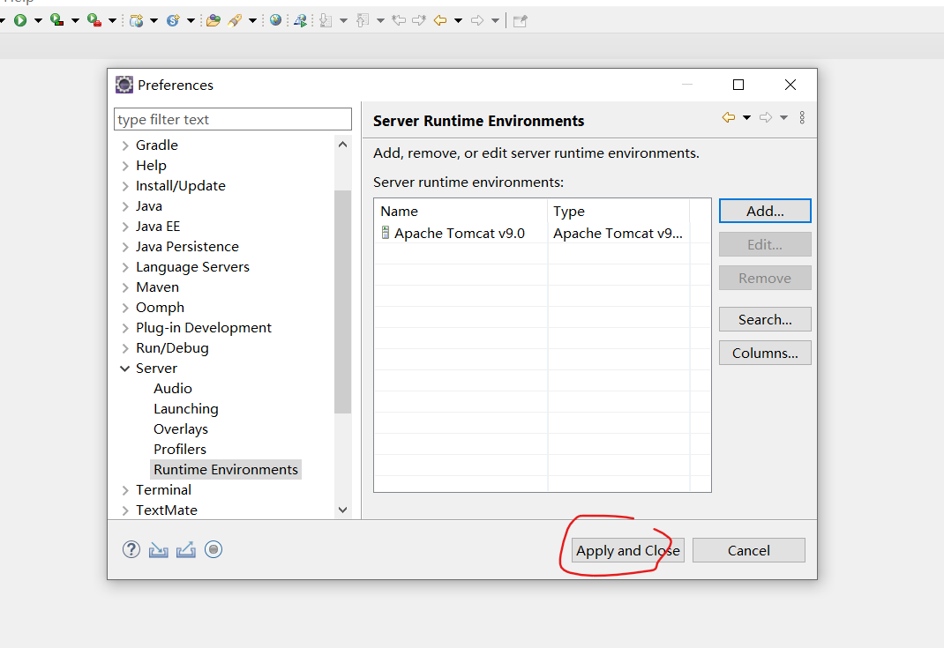944x648 pixels.
Task: Click the Search... button
Action: (765, 319)
